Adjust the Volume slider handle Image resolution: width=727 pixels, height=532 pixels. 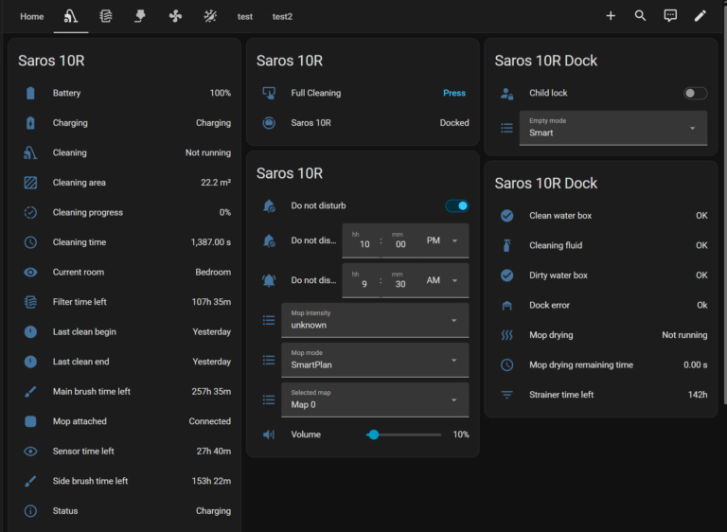[x=373, y=435]
